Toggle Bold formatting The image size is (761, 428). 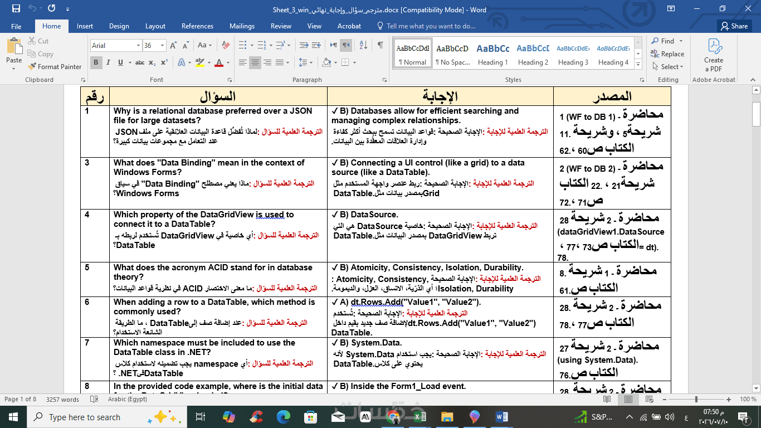coord(96,62)
